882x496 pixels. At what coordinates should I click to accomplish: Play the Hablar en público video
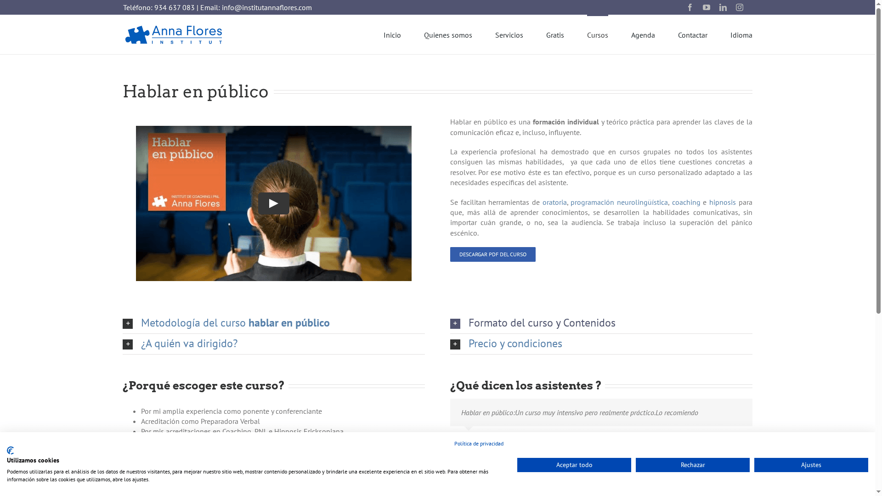click(x=273, y=203)
